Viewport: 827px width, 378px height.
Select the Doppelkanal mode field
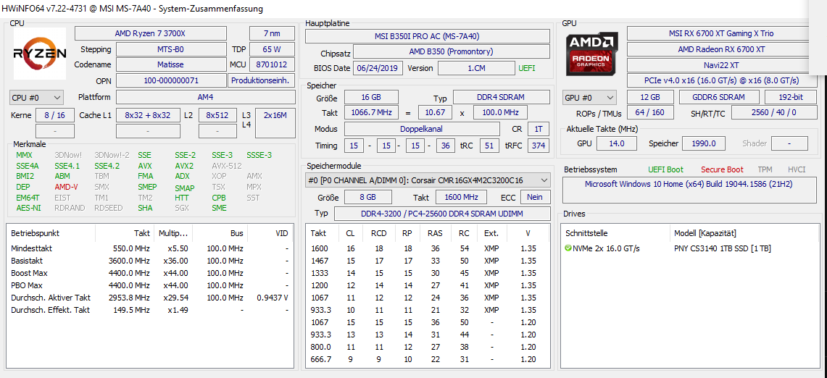(x=421, y=129)
